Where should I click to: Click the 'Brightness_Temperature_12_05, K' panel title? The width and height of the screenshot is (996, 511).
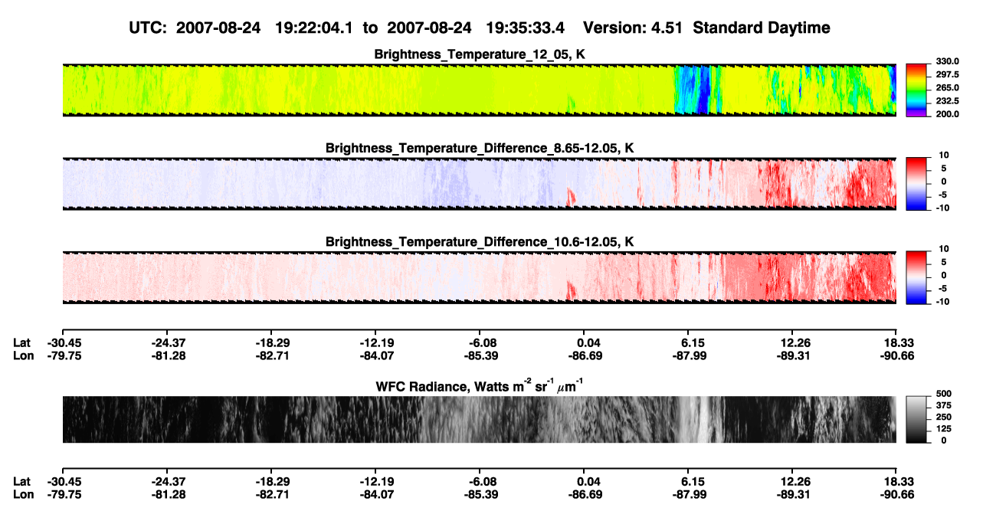[x=480, y=54]
